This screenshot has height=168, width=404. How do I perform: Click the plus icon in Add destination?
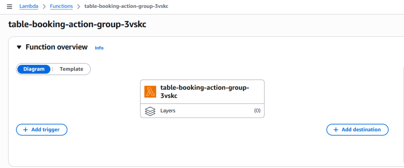click(x=336, y=130)
